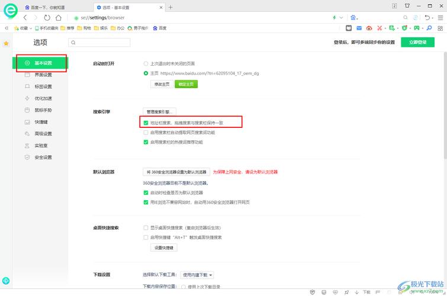
Task: Select radio 上次退出时未关闭的页面
Action: [x=146, y=63]
